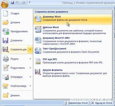Expand the Опубликовать submenu arrow
The width and height of the screenshot is (115, 106).
click(x=30, y=86)
